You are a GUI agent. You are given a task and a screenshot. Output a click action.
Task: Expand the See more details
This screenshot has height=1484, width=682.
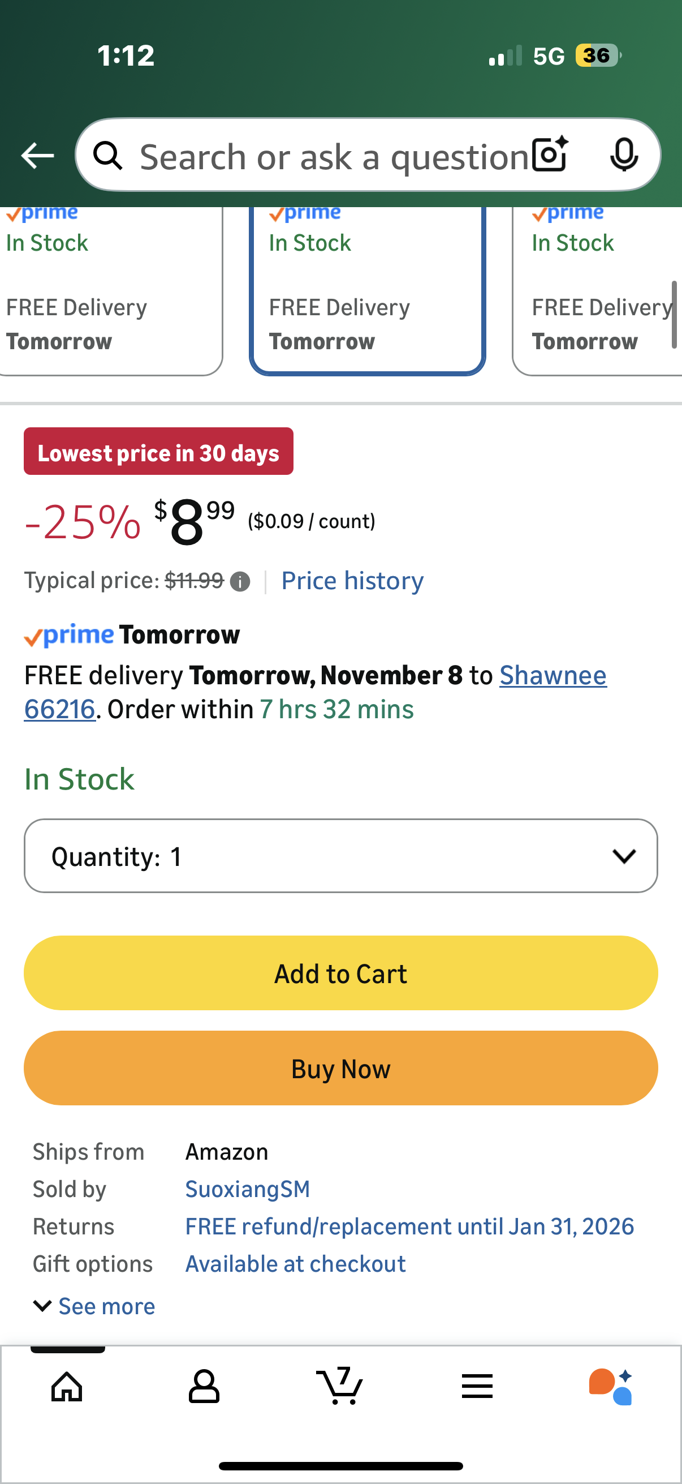tap(95, 1306)
